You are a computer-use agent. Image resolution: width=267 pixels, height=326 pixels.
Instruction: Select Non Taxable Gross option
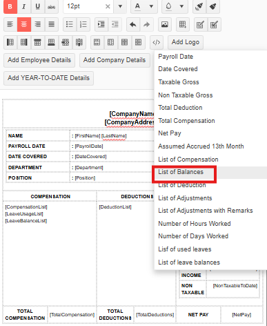[186, 95]
